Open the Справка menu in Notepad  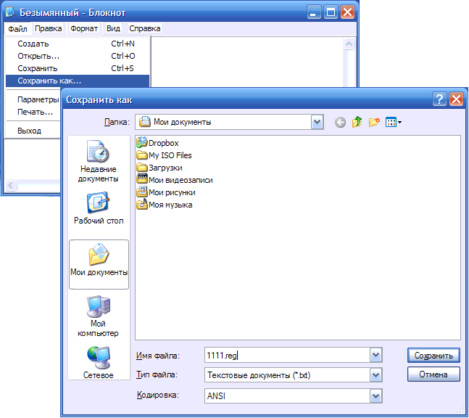click(x=145, y=28)
